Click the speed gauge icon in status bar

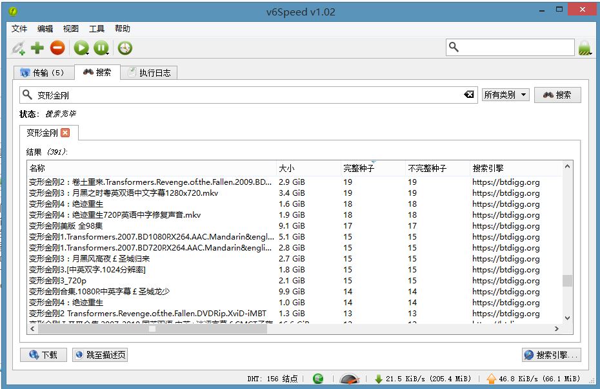pos(349,379)
